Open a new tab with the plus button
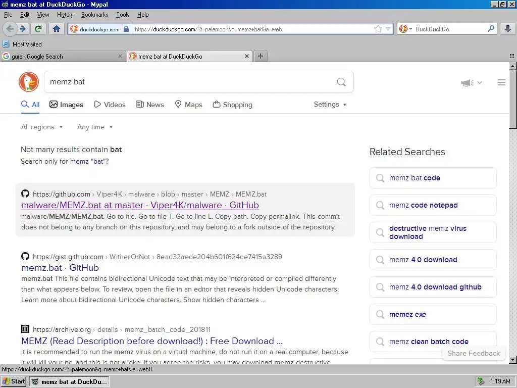The height and width of the screenshot is (388, 517). click(x=260, y=56)
